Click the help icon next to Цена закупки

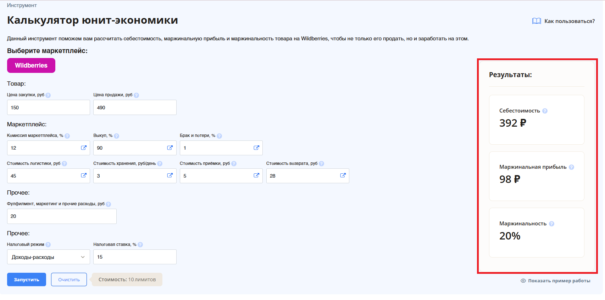48,95
